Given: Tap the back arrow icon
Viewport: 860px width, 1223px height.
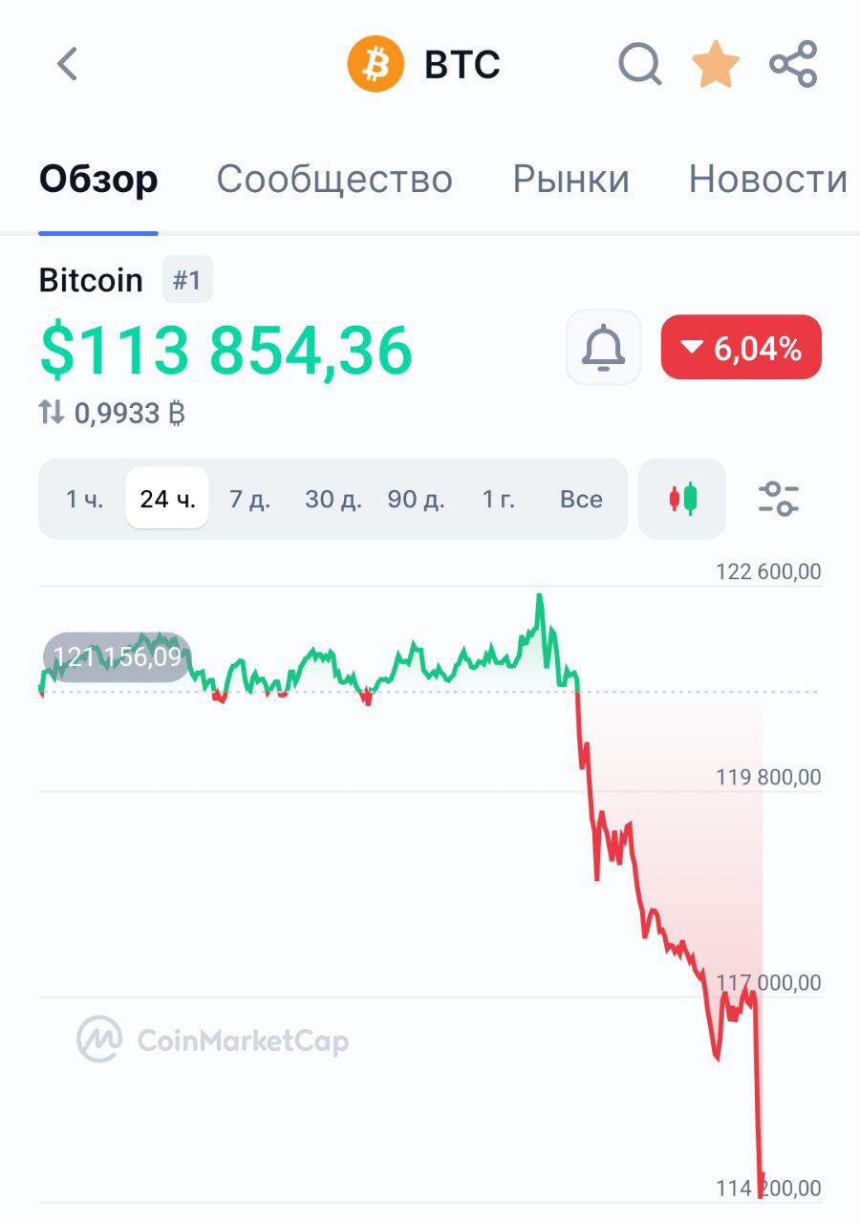Looking at the screenshot, I should [x=66, y=65].
